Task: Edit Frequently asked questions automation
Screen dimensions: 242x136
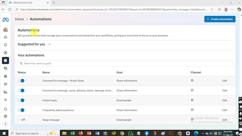Action: 225,110
